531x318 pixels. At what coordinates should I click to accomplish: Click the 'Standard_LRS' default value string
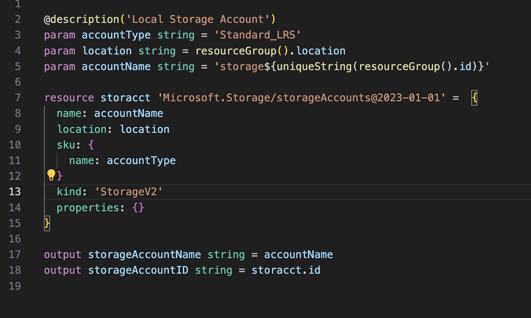coord(258,35)
